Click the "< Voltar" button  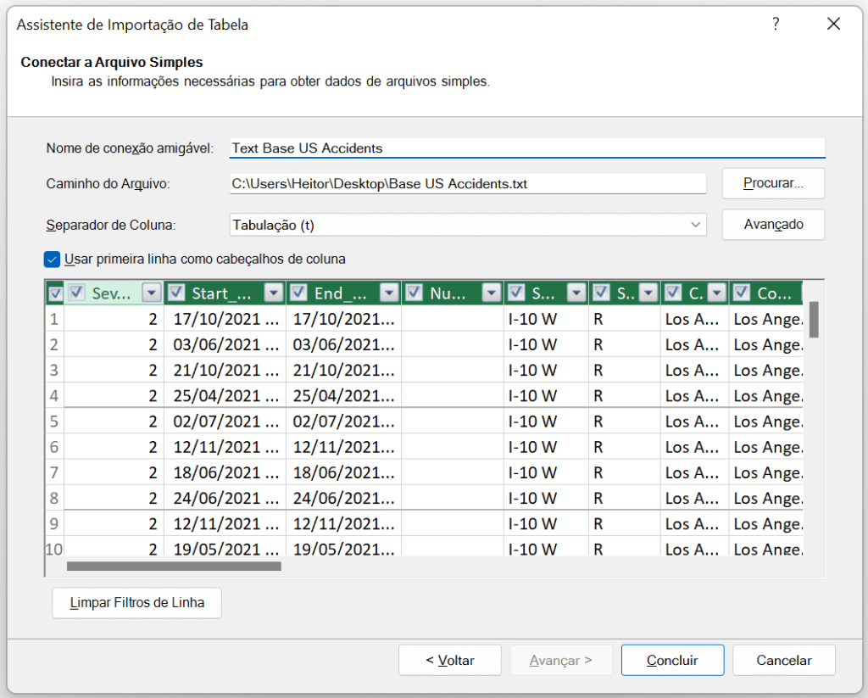pyautogui.click(x=449, y=659)
